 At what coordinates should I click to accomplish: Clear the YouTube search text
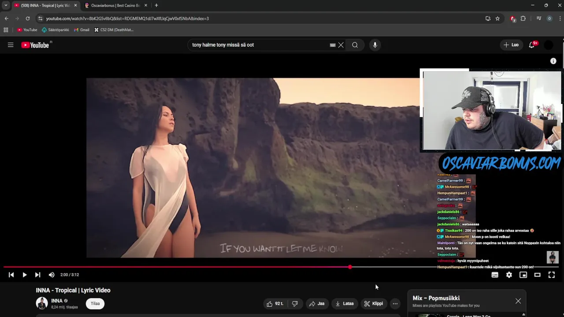(341, 45)
